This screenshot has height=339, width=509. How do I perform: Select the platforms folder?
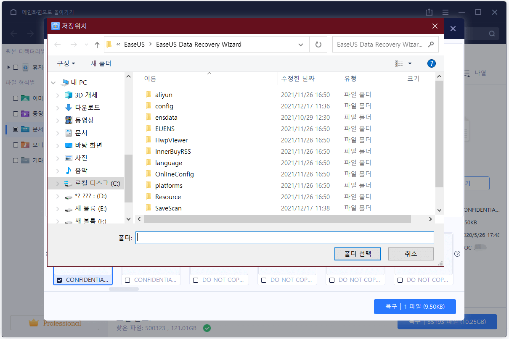(x=169, y=186)
